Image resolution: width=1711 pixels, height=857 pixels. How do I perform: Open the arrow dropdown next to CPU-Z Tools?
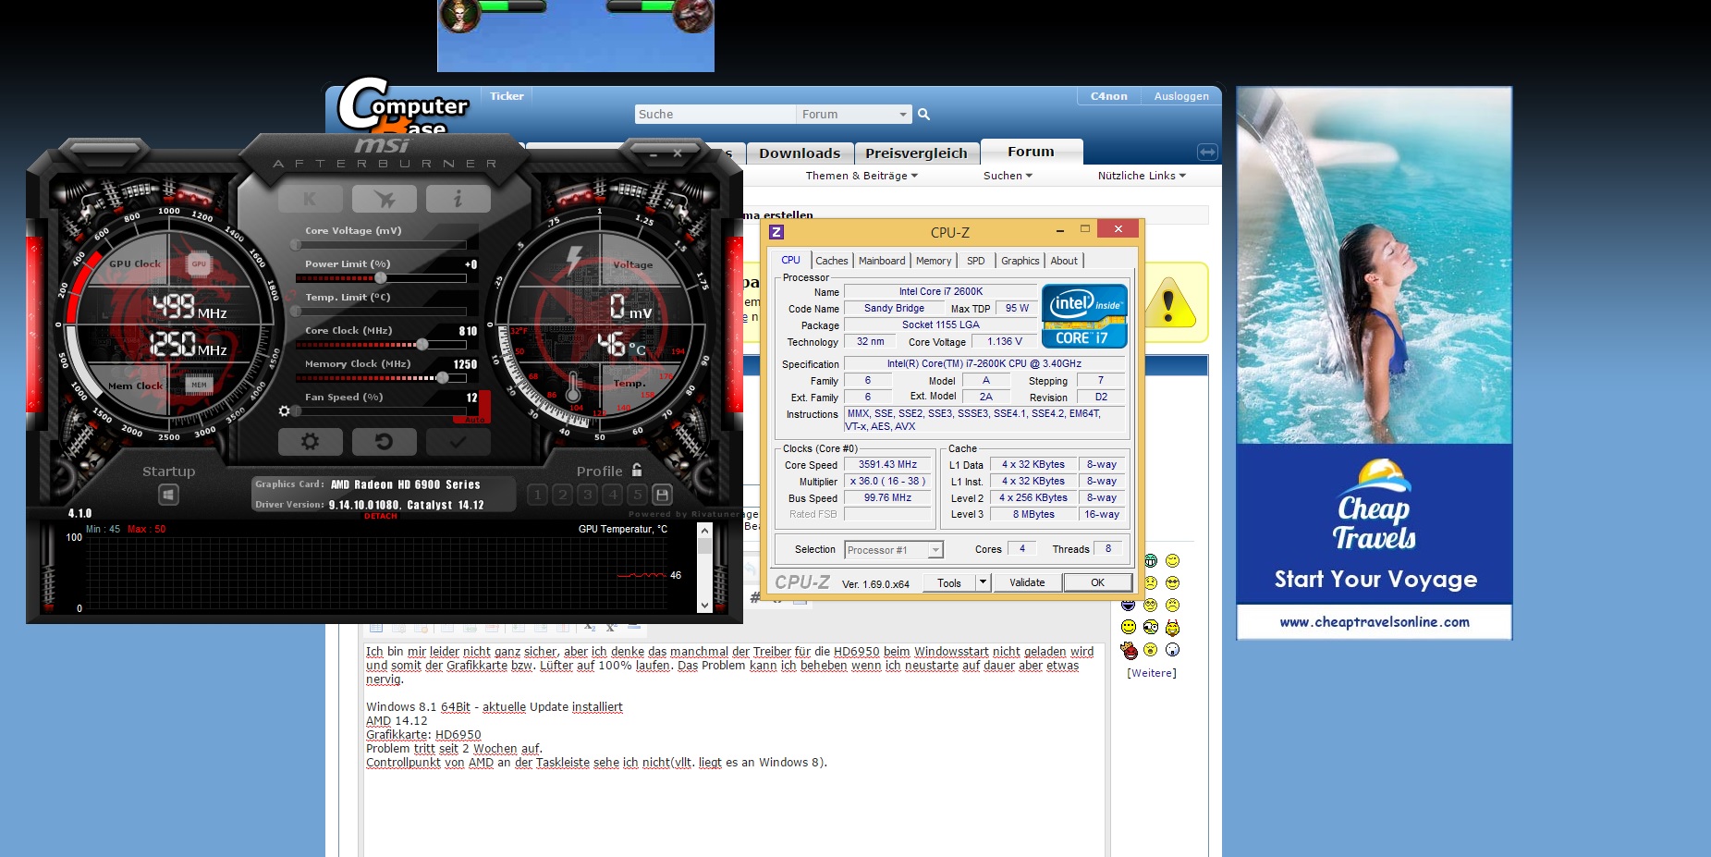[984, 582]
